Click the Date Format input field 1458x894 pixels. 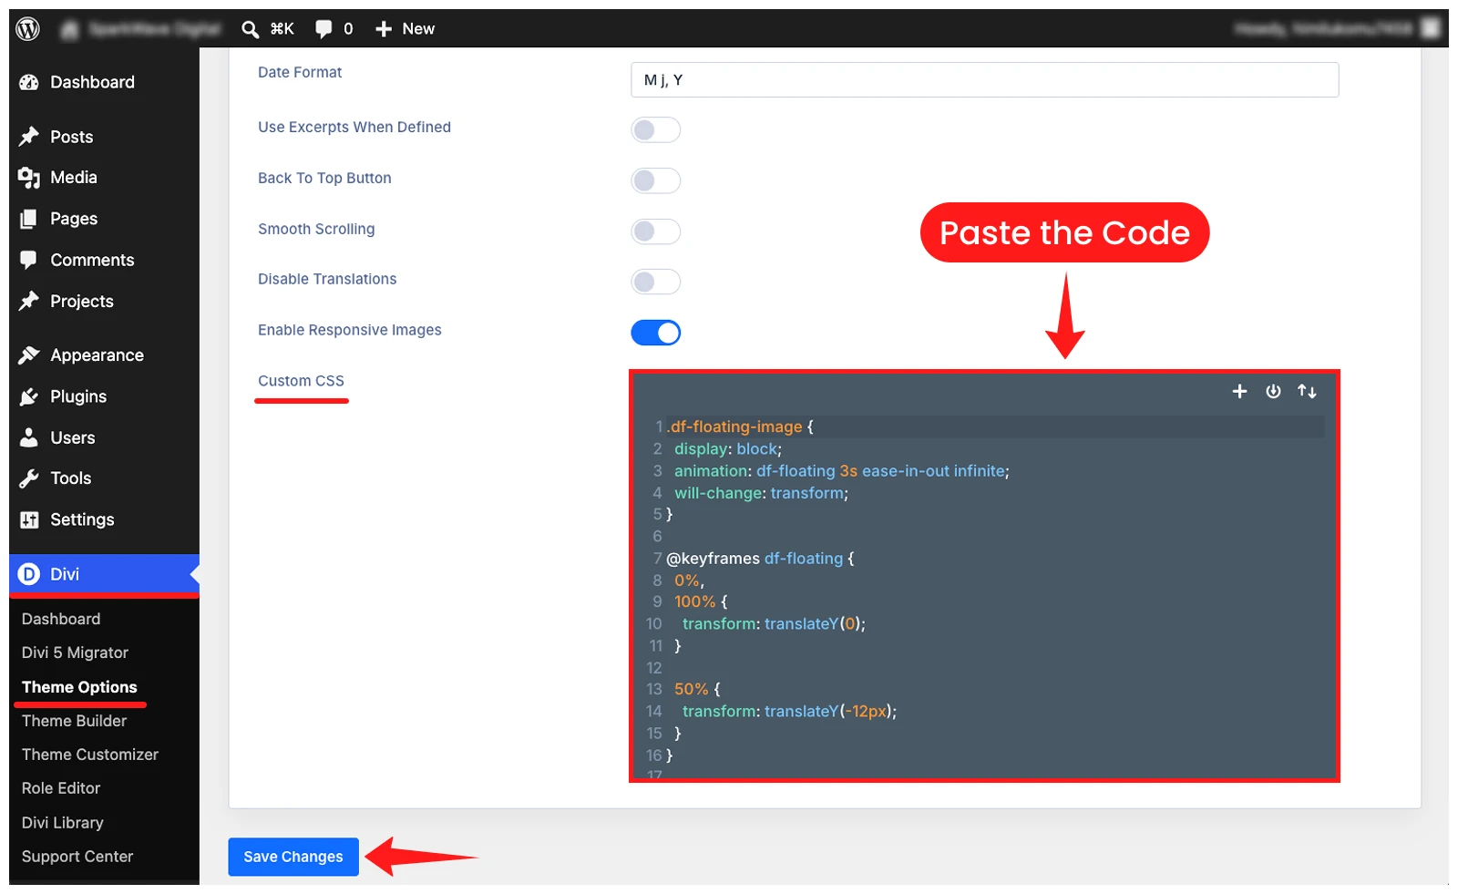(x=984, y=80)
